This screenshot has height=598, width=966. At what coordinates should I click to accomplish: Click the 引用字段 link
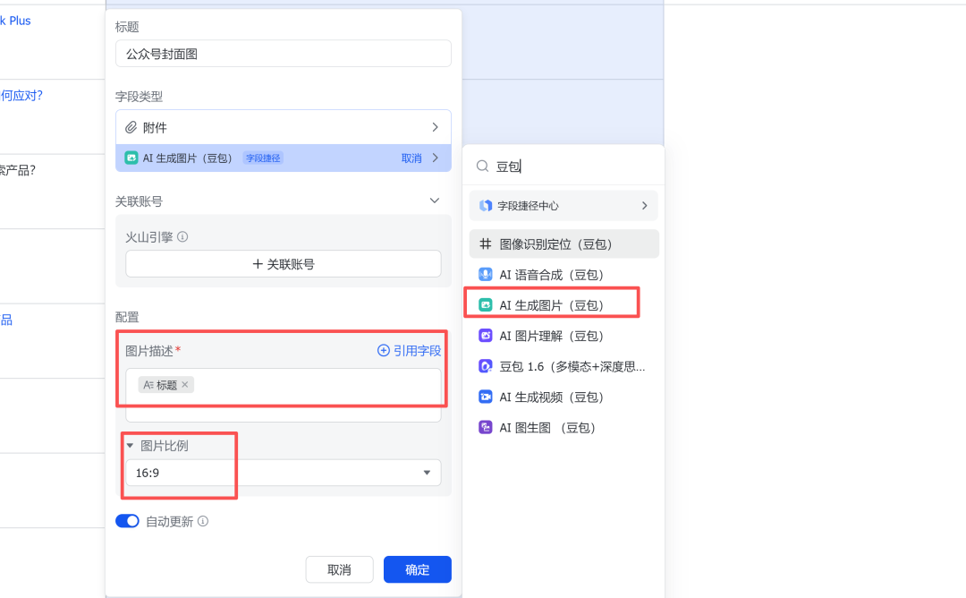409,351
